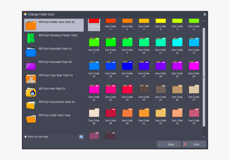Image resolution: width=230 pixels, height=160 pixels.
Task: Click the scrollbar down arrow
Action: click(x=204, y=136)
